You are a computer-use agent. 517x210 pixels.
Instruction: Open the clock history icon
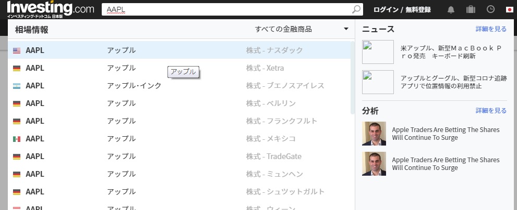click(x=490, y=9)
